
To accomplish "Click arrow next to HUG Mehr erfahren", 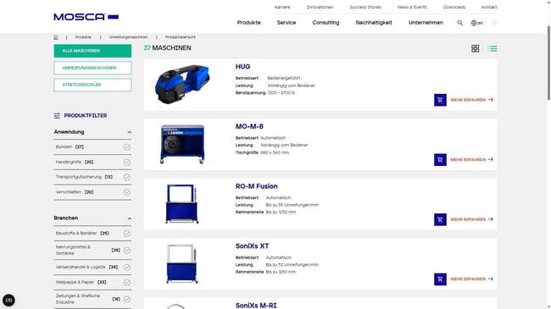I will tap(491, 100).
